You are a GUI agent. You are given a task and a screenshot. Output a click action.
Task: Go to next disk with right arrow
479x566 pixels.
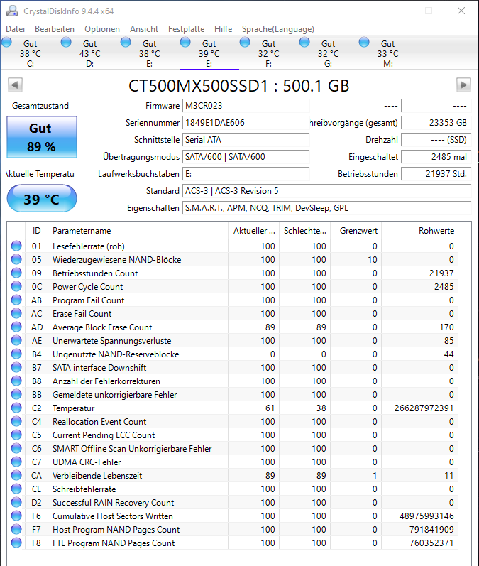(x=463, y=85)
